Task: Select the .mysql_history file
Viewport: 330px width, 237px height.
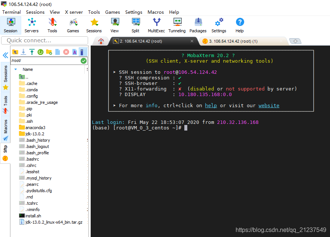Action: point(35,178)
